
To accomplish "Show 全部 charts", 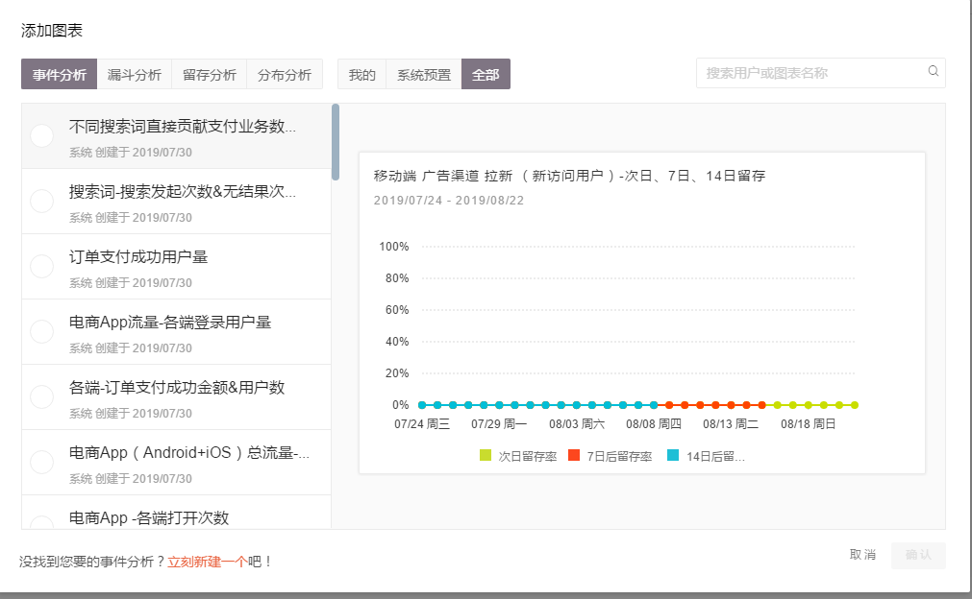I will pos(486,73).
